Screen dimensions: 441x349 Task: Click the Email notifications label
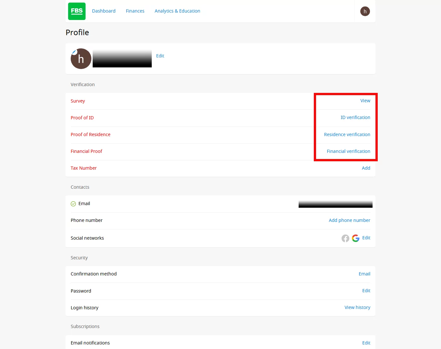coord(90,343)
